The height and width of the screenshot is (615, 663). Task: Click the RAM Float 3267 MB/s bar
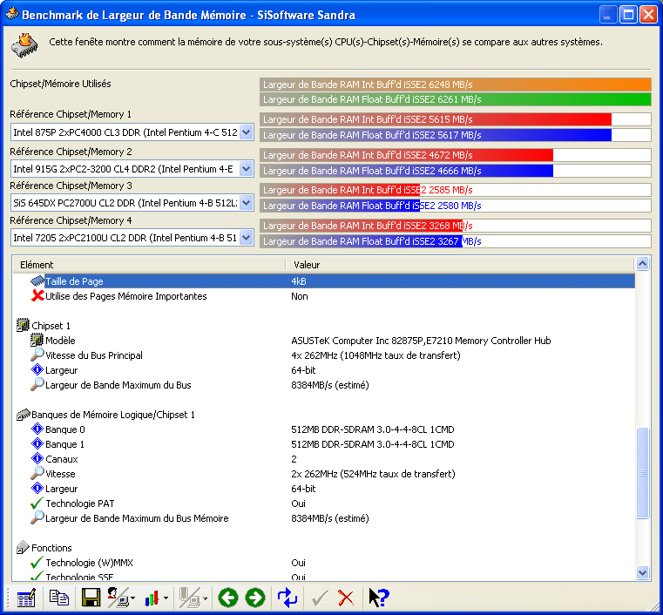tap(456, 241)
